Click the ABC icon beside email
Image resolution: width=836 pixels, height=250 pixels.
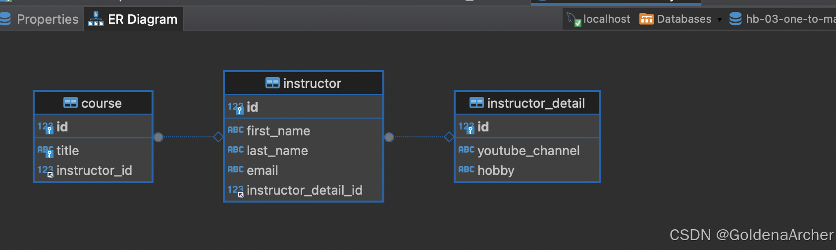[236, 169]
